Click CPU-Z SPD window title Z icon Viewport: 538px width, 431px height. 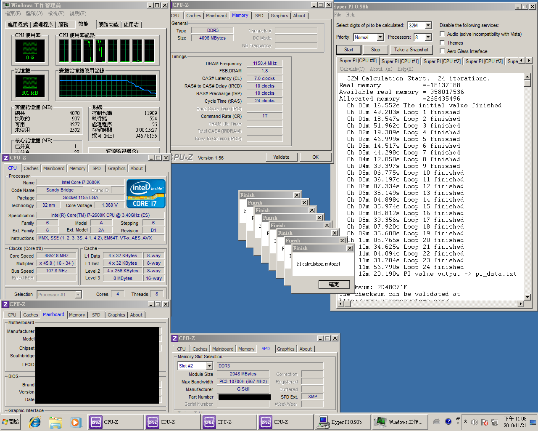175,338
